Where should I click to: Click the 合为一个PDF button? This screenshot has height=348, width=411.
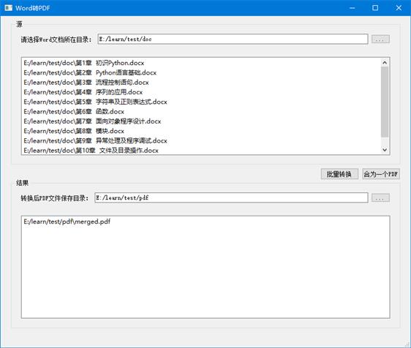[x=381, y=174]
